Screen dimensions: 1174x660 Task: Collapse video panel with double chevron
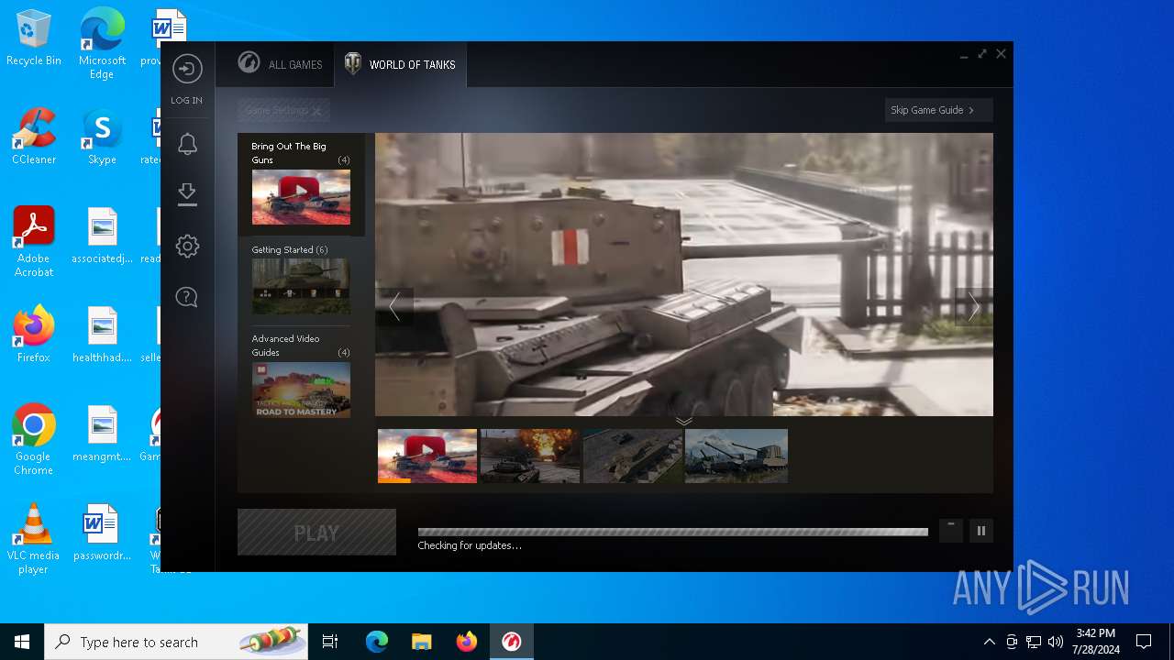coord(684,421)
